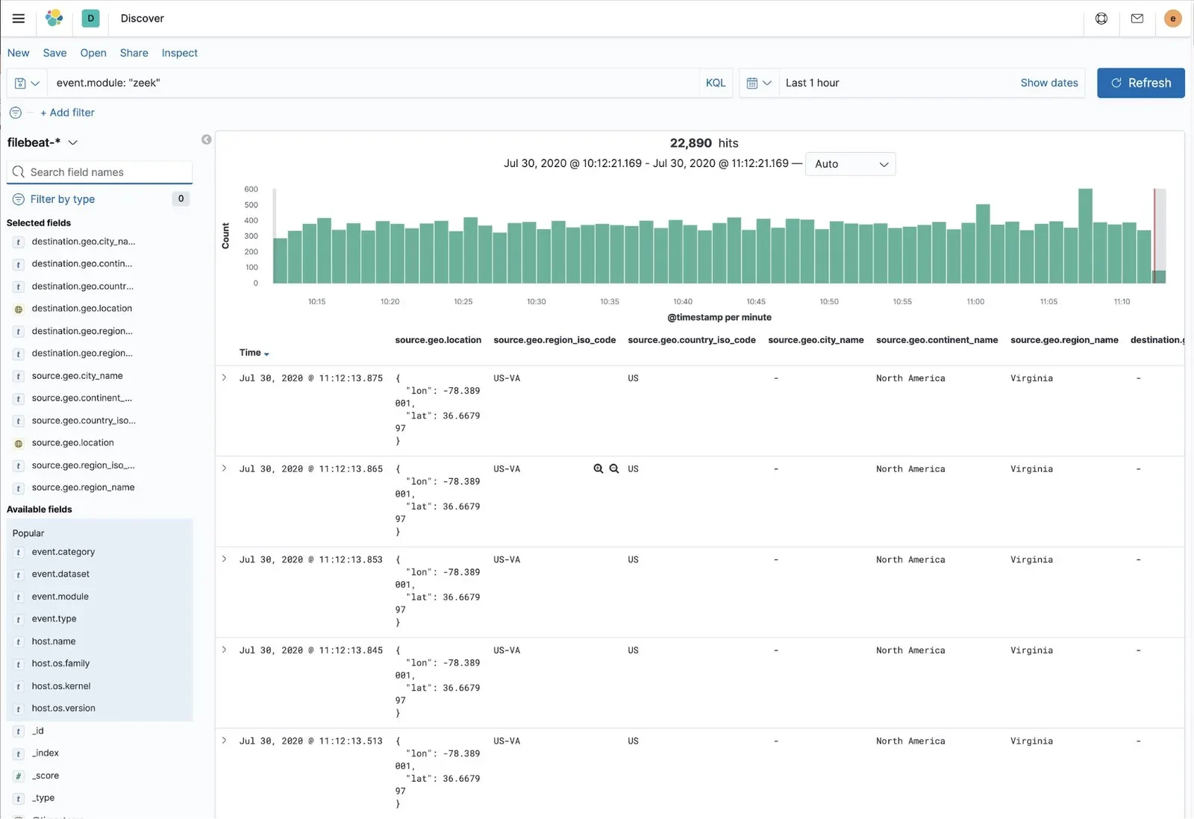Click + Add filter link
The image size is (1194, 819).
tap(67, 113)
